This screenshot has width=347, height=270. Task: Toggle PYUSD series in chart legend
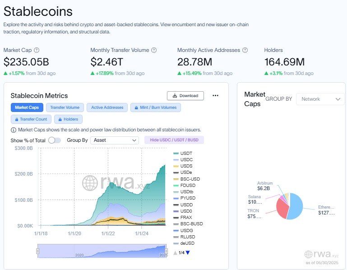pos(185,198)
